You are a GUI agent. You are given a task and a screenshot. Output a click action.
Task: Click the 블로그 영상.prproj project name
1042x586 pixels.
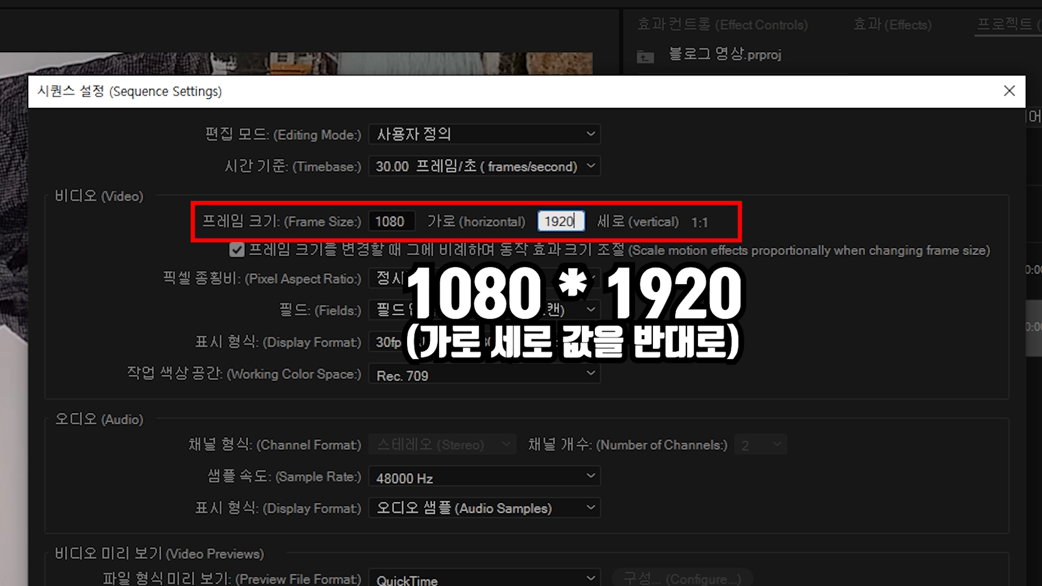(x=725, y=54)
